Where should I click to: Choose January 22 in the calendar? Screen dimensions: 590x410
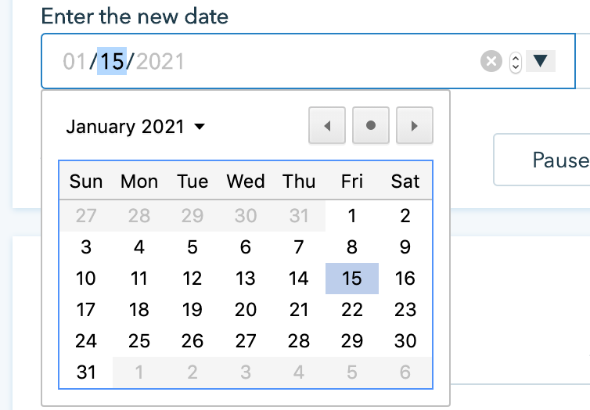(352, 310)
